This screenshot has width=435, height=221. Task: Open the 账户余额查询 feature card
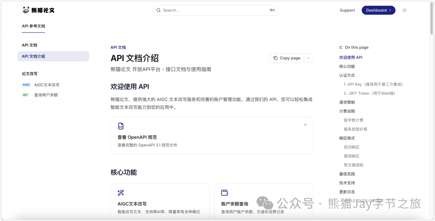coord(264,202)
